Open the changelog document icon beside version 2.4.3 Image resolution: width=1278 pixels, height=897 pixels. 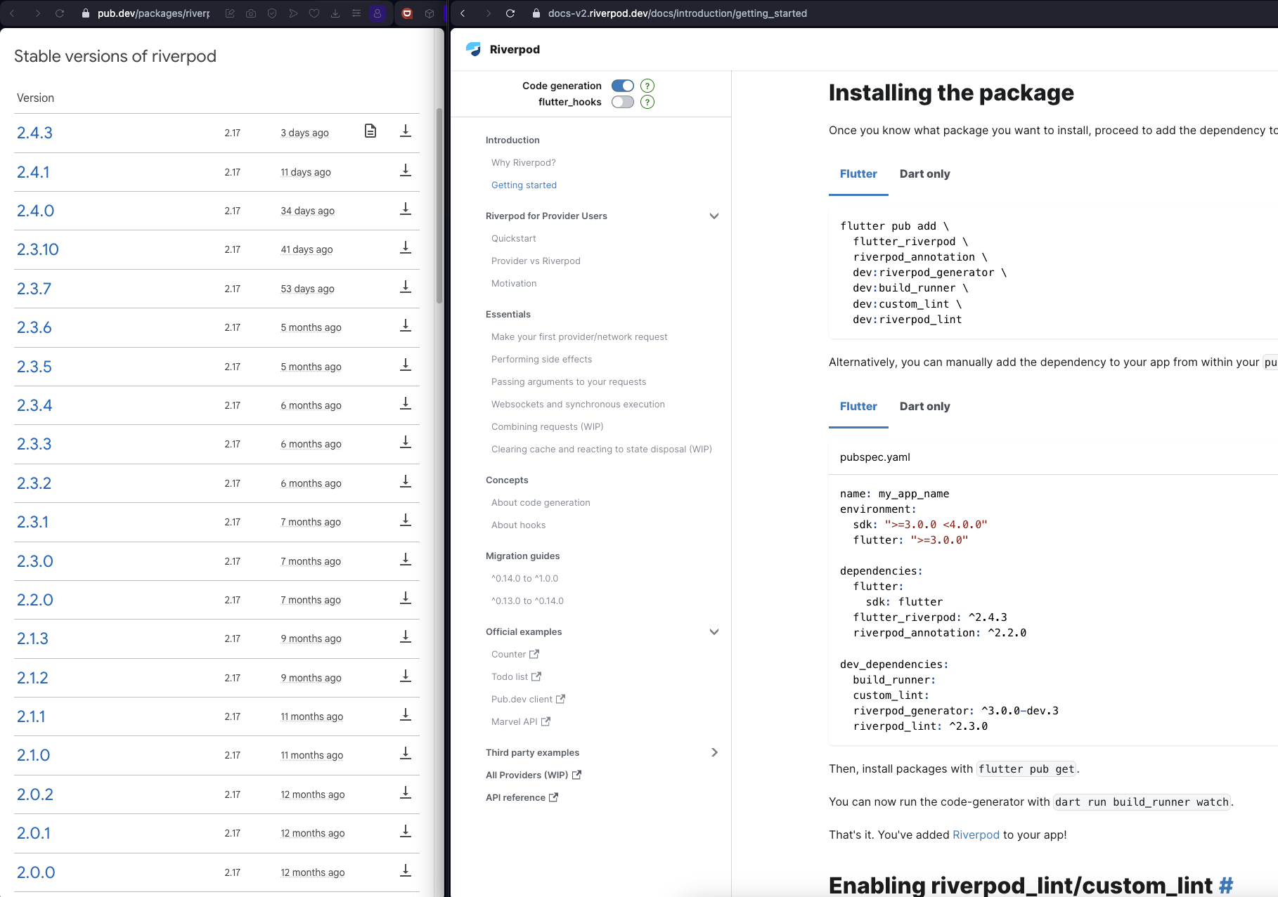click(x=370, y=131)
